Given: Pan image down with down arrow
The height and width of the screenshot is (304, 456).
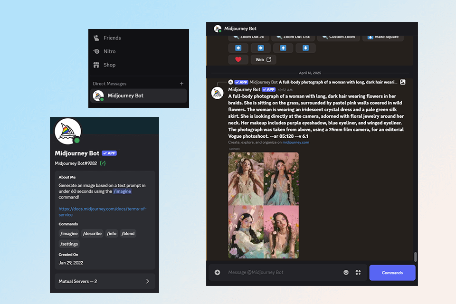Looking at the screenshot, I should tap(305, 48).
